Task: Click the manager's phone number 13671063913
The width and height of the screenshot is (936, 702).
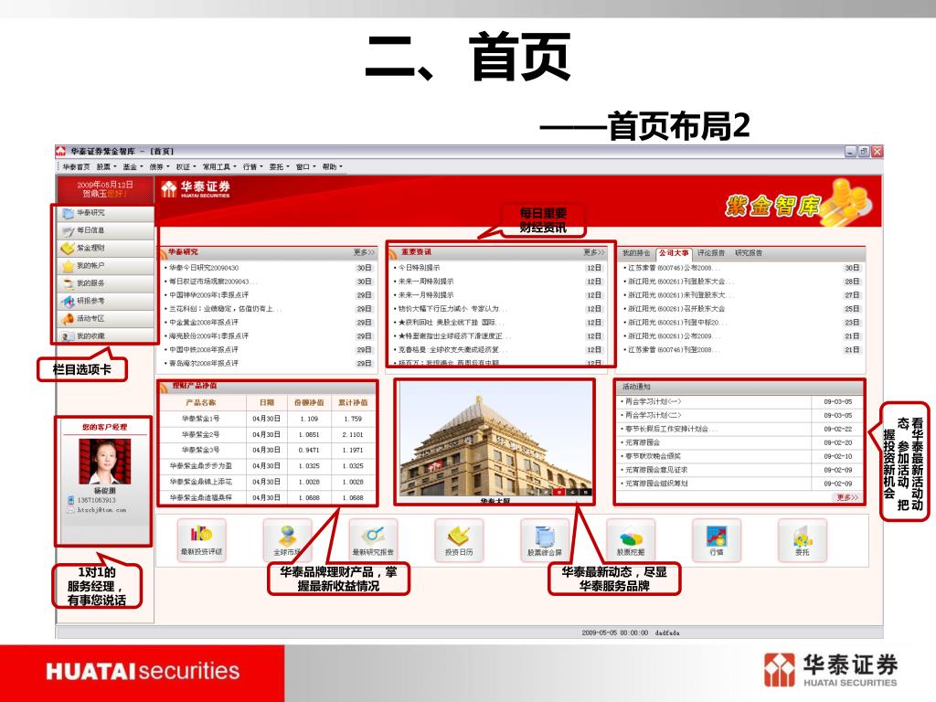Action: [x=96, y=500]
